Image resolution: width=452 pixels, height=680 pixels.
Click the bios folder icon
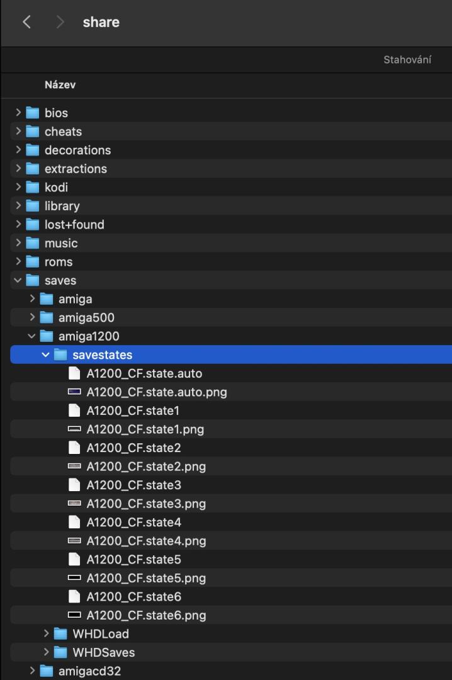click(x=33, y=113)
